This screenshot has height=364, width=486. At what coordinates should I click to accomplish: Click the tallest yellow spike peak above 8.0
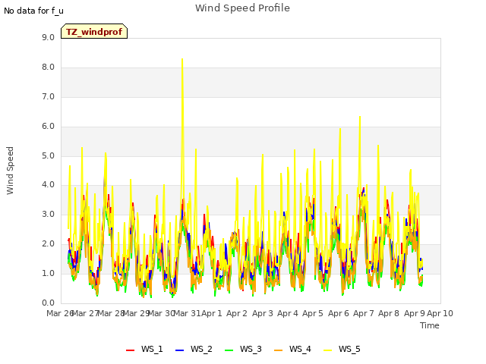(x=182, y=59)
